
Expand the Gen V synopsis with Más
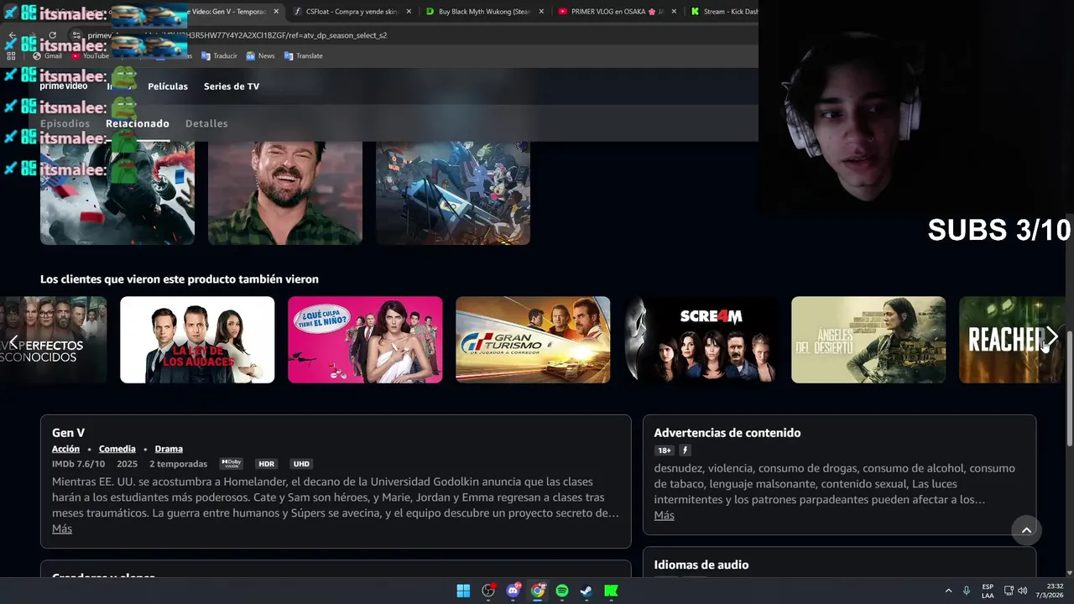[x=62, y=528]
